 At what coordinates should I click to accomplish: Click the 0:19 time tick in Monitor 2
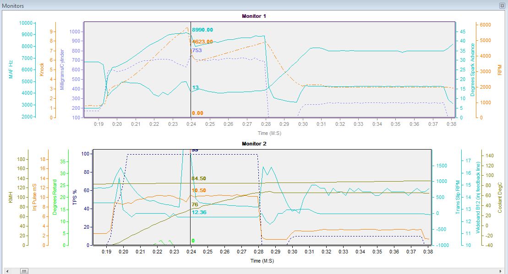107,252
